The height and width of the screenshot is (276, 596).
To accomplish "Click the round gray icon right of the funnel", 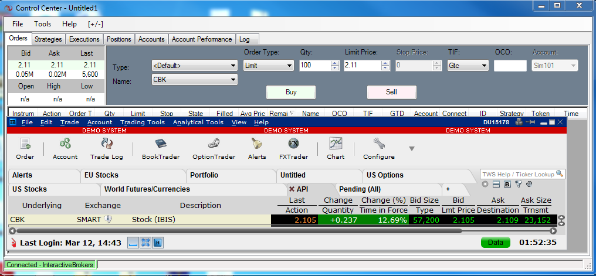I will click(529, 184).
